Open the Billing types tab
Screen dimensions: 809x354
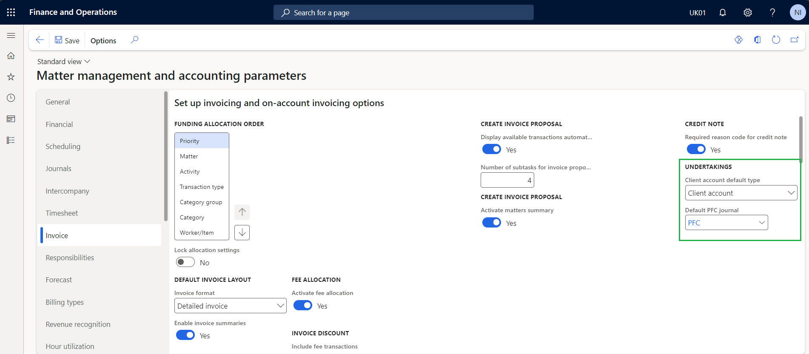coord(100,302)
